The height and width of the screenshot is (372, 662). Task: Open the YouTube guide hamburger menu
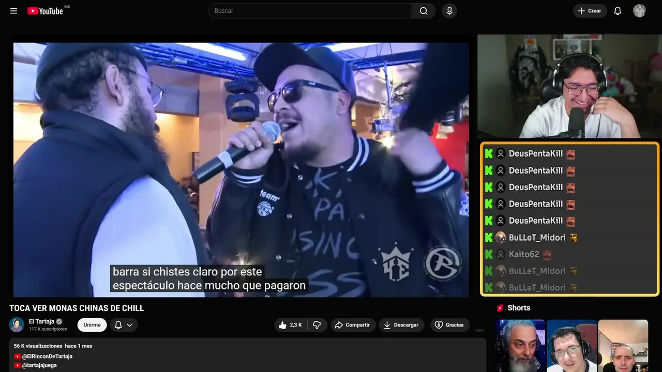[x=13, y=11]
